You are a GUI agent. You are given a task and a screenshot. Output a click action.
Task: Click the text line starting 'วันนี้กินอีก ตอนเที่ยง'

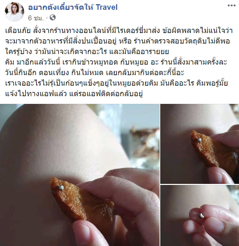point(94,73)
